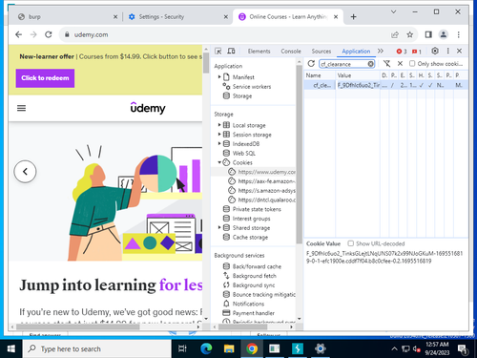Open the Chrome profile icon
The width and height of the screenshot is (477, 358).
(x=444, y=34)
